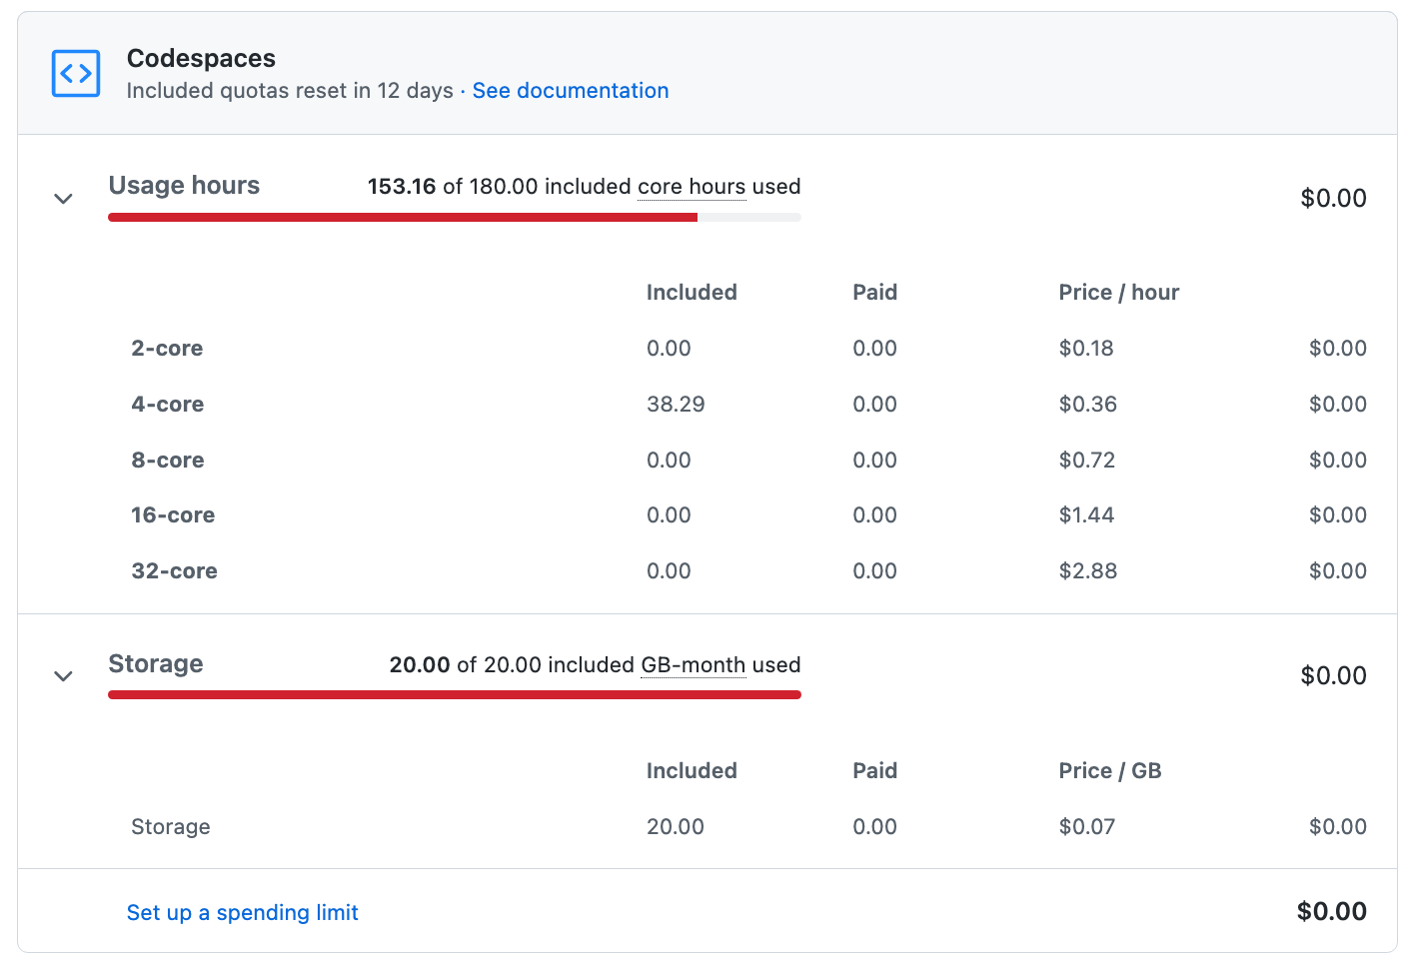Screen dimensions: 1413x965
Task: Click the $2.88 price per hour
Action: [1088, 571]
